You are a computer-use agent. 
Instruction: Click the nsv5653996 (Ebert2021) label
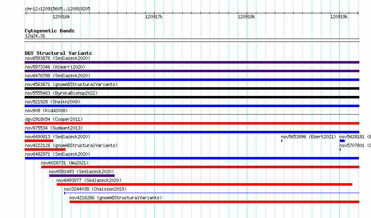pyautogui.click(x=308, y=137)
